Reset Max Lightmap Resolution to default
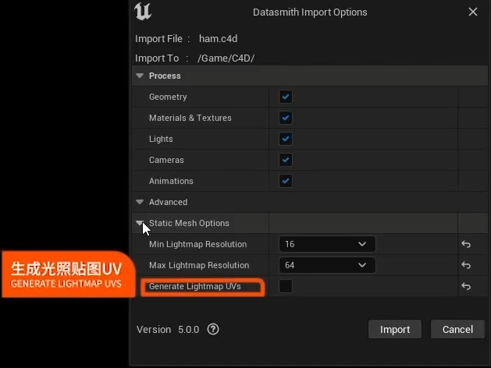Viewport: 491px width, 368px height. pos(466,265)
